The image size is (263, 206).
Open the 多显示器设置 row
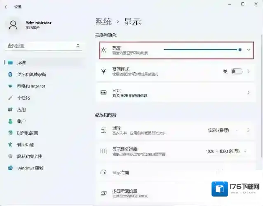point(175,193)
